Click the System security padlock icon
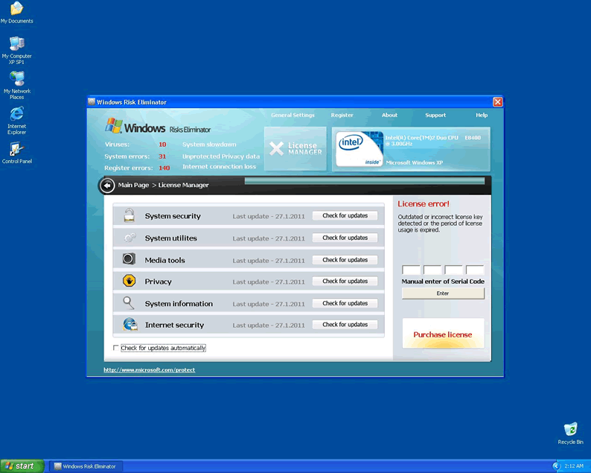The image size is (591, 473). (130, 216)
